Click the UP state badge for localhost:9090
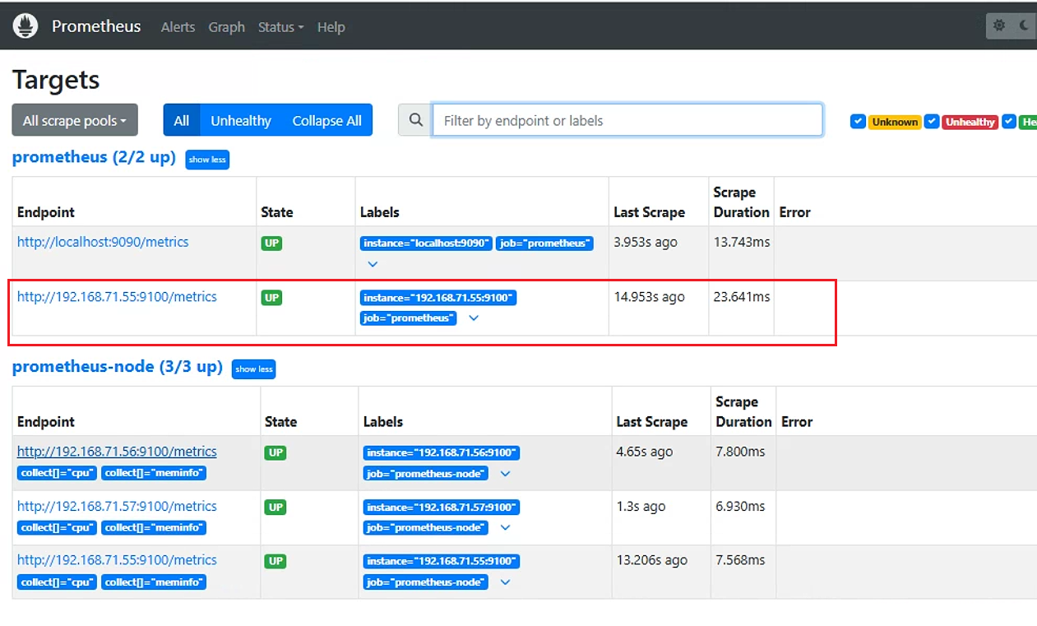This screenshot has width=1037, height=626. coord(271,243)
